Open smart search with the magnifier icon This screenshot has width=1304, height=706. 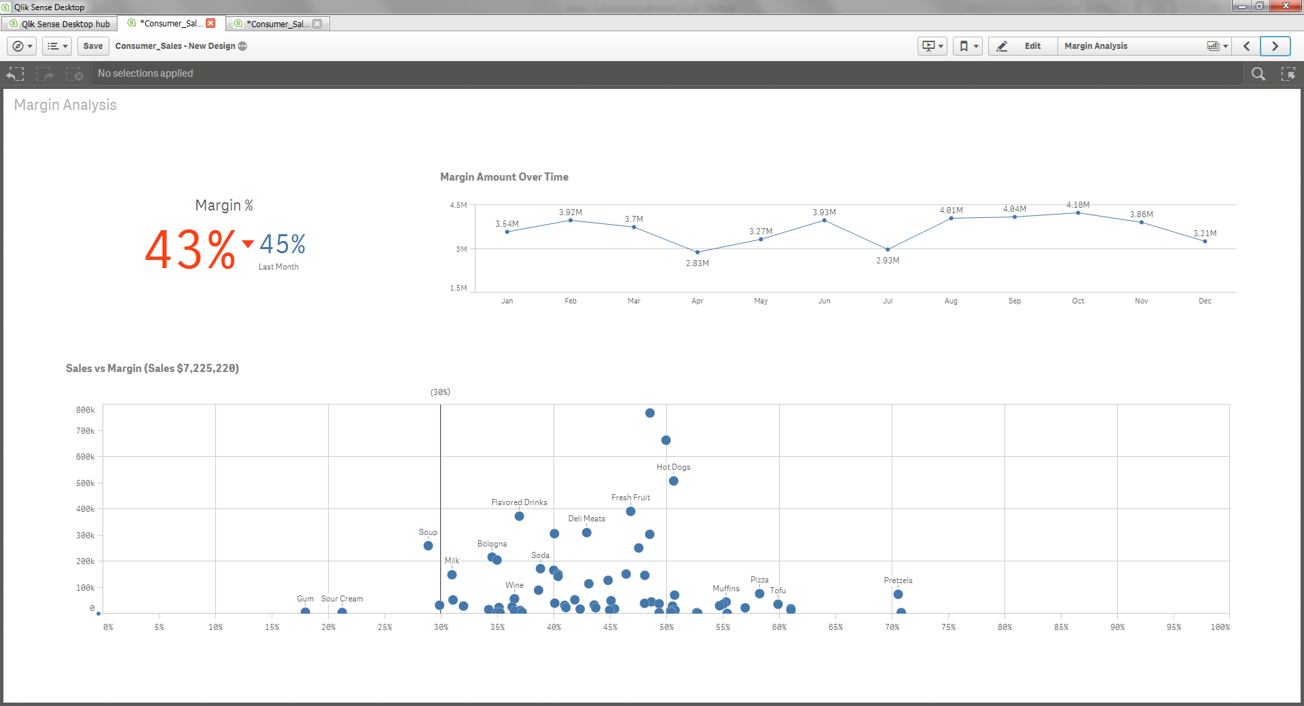pos(1258,74)
